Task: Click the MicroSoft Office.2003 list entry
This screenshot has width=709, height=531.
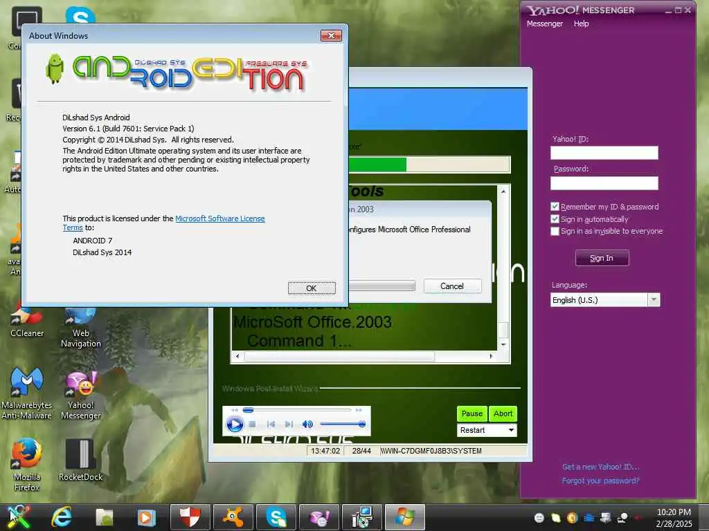Action: [312, 322]
